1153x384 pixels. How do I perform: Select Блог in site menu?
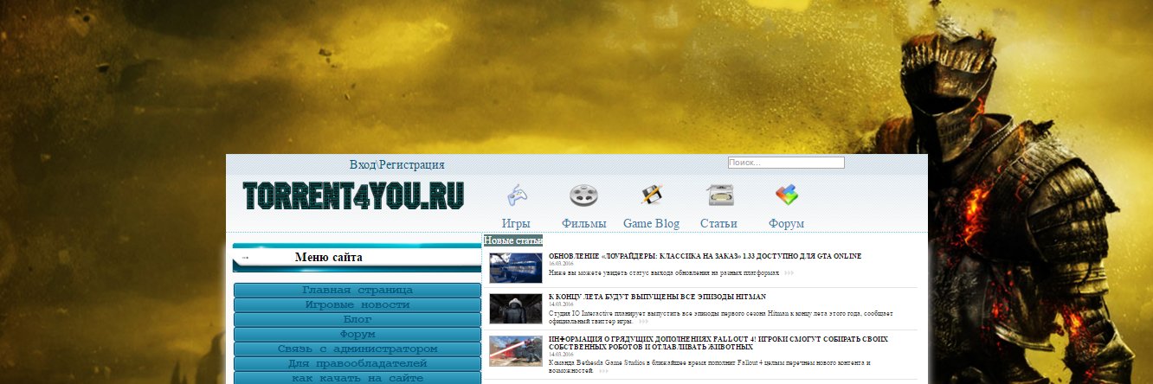[357, 319]
